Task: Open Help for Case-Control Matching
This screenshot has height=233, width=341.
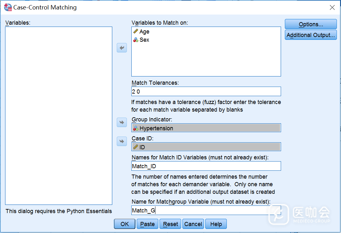Action: pyautogui.click(x=216, y=224)
